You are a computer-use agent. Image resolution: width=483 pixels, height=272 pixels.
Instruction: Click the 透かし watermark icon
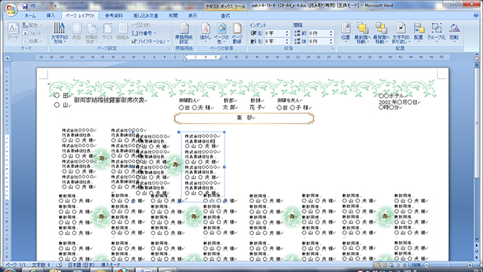[205, 33]
